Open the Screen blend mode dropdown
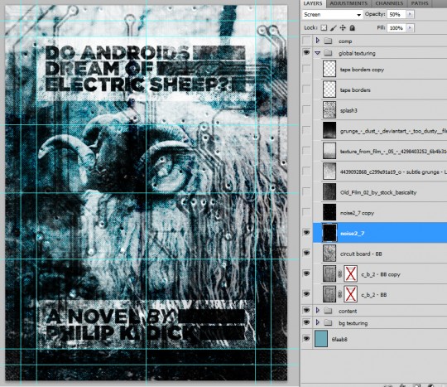The width and height of the screenshot is (447, 387). point(333,15)
